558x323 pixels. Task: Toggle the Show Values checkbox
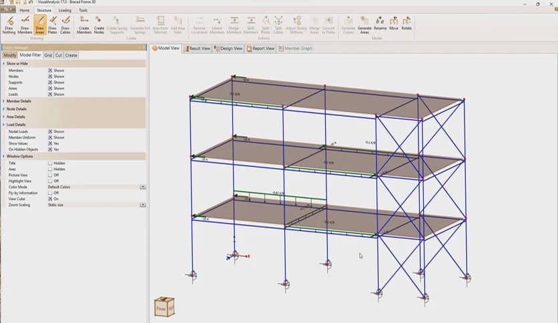coord(50,143)
